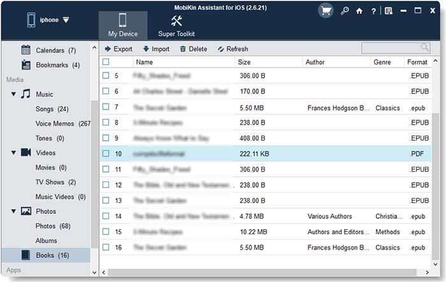Image resolution: width=446 pixels, height=282 pixels.
Task: Open help via question mark icon
Action: [x=373, y=11]
